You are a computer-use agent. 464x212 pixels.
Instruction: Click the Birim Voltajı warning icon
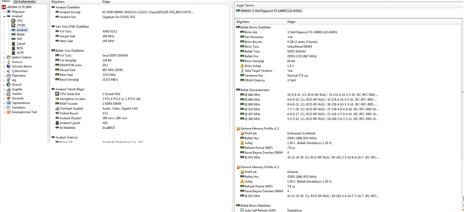point(242,66)
